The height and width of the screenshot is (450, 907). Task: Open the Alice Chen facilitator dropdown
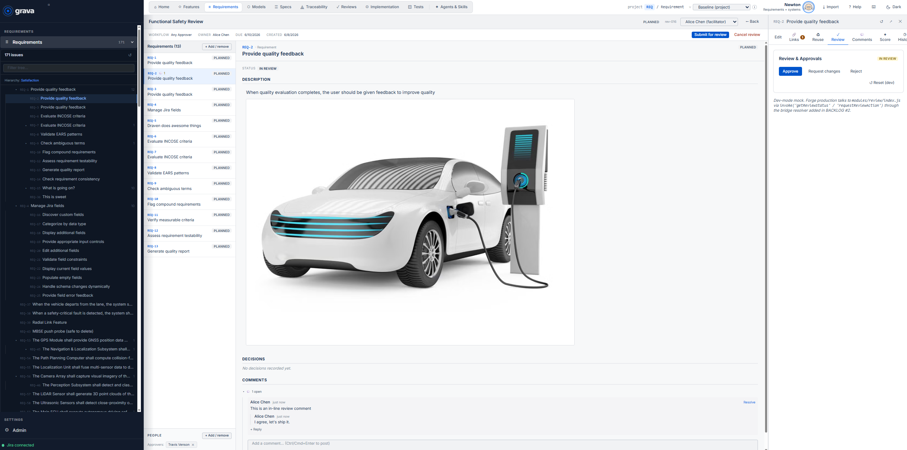point(709,22)
